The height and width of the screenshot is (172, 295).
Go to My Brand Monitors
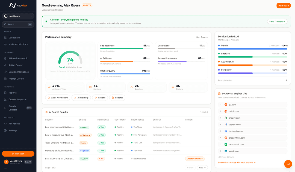(18, 45)
